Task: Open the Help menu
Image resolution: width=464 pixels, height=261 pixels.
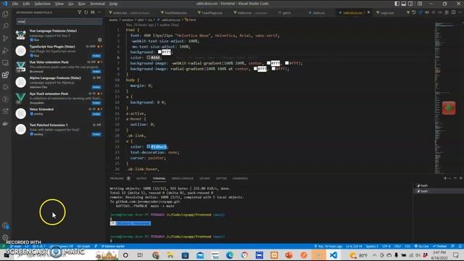Action: click(x=114, y=4)
